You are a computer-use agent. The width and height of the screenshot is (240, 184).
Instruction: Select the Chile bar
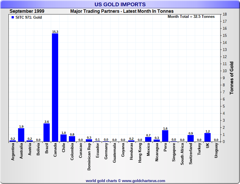64,138
